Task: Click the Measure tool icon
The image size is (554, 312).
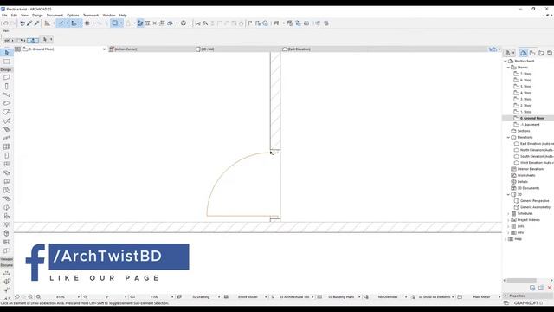Action: point(47,23)
